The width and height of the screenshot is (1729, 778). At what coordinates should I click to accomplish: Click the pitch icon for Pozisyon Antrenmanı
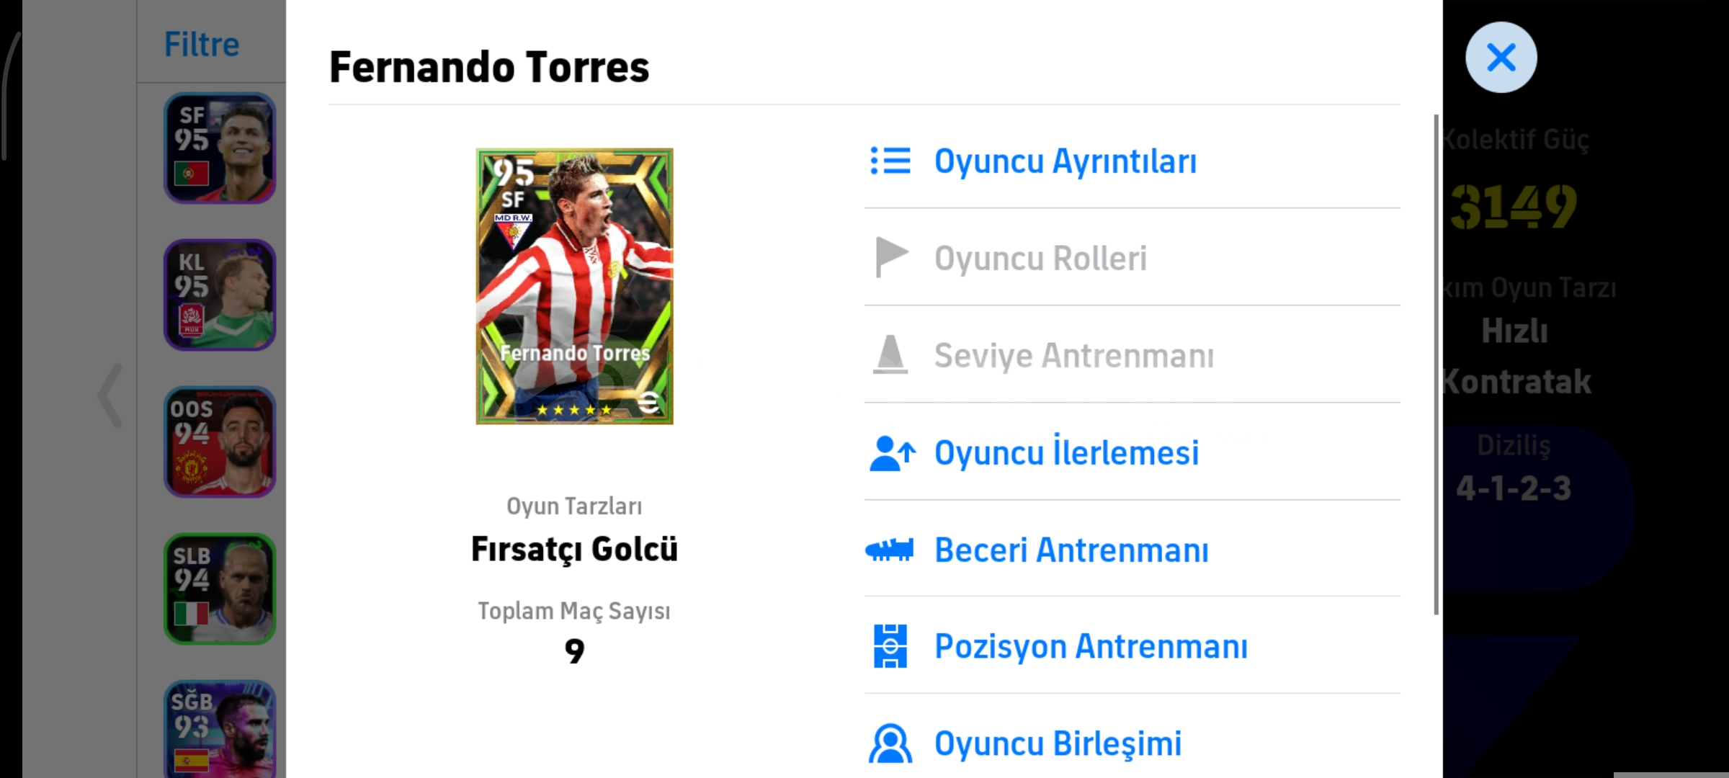coord(890,646)
